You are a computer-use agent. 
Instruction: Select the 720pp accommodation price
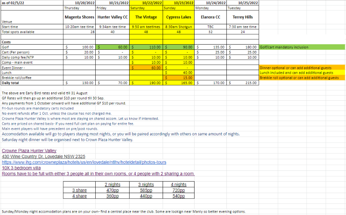(179, 190)
